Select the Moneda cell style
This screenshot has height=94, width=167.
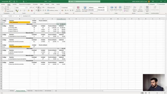[x=93, y=10]
